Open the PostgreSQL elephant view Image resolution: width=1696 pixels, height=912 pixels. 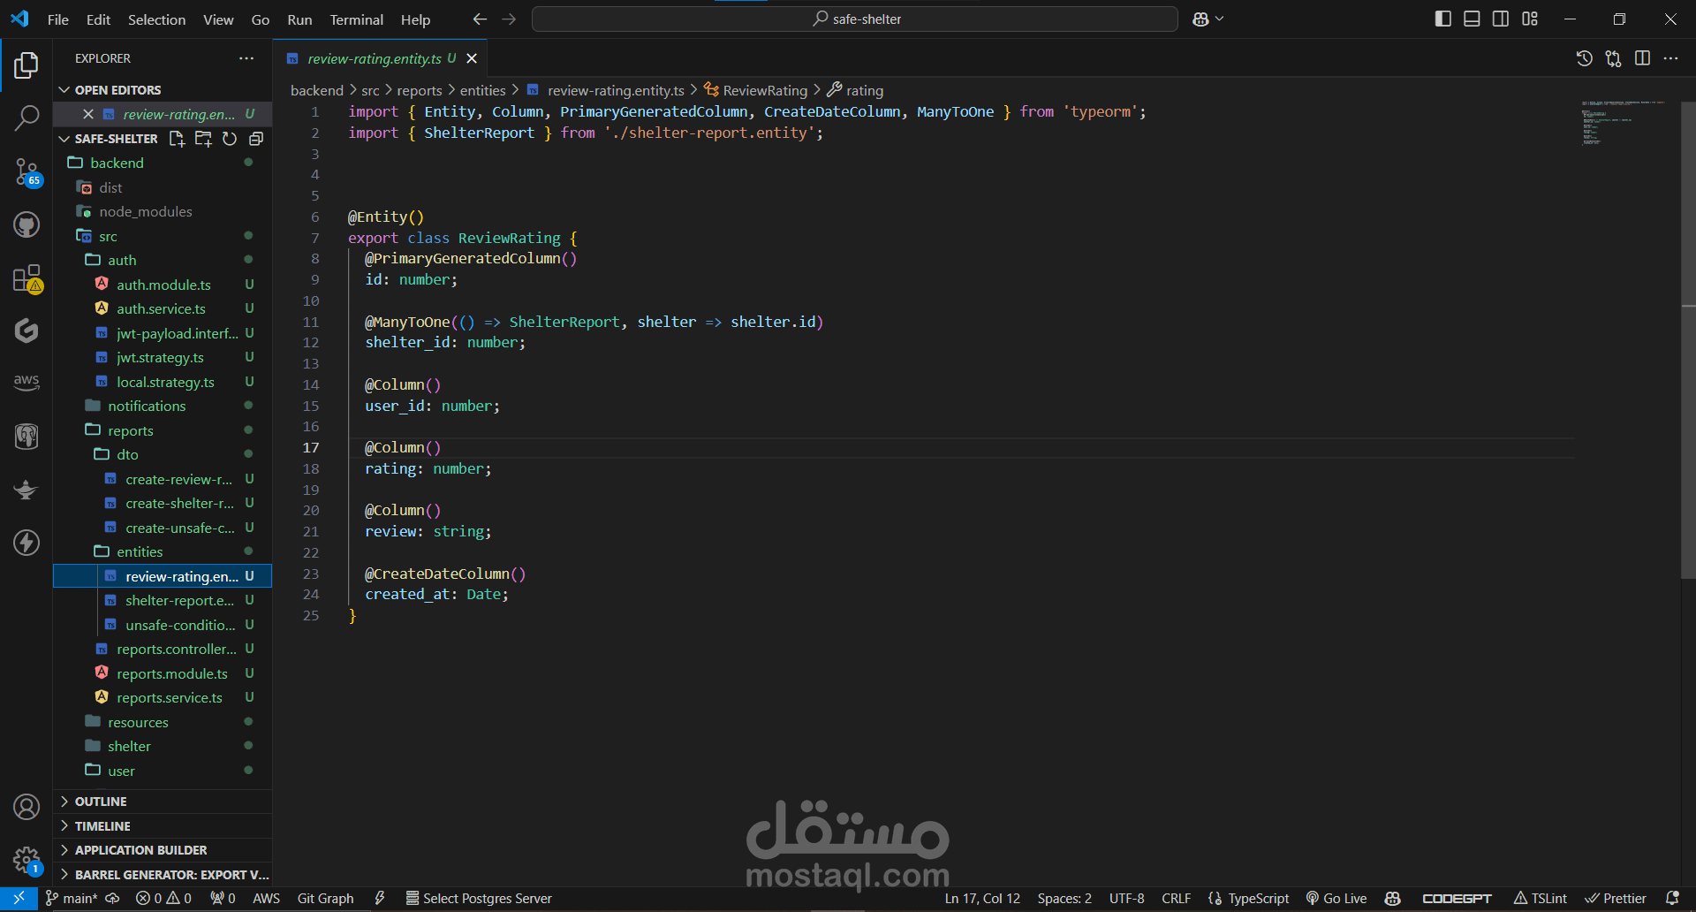coord(26,437)
